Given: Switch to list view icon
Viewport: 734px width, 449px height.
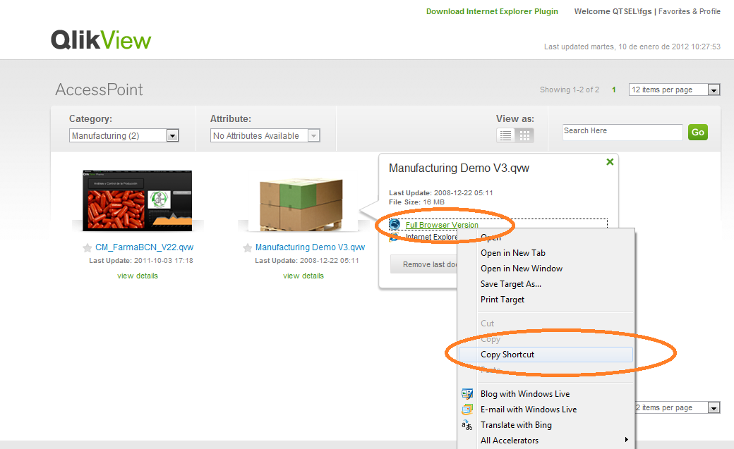Looking at the screenshot, I should click(505, 135).
